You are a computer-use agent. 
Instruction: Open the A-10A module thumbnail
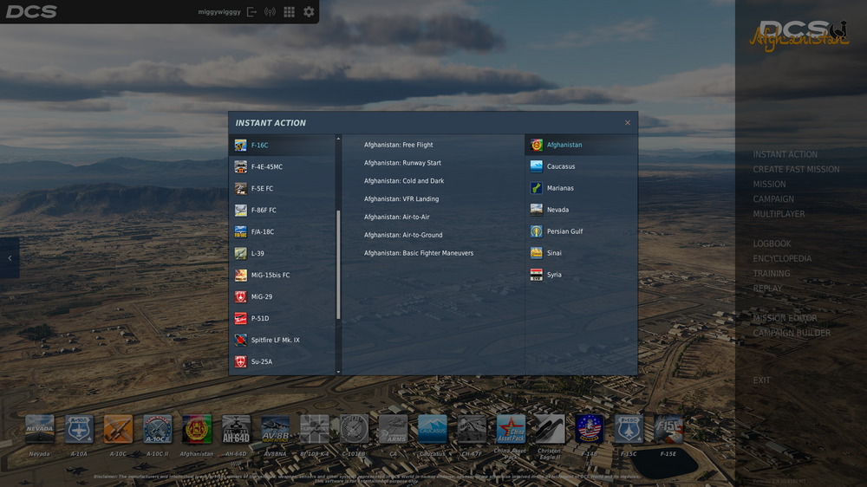[79, 429]
